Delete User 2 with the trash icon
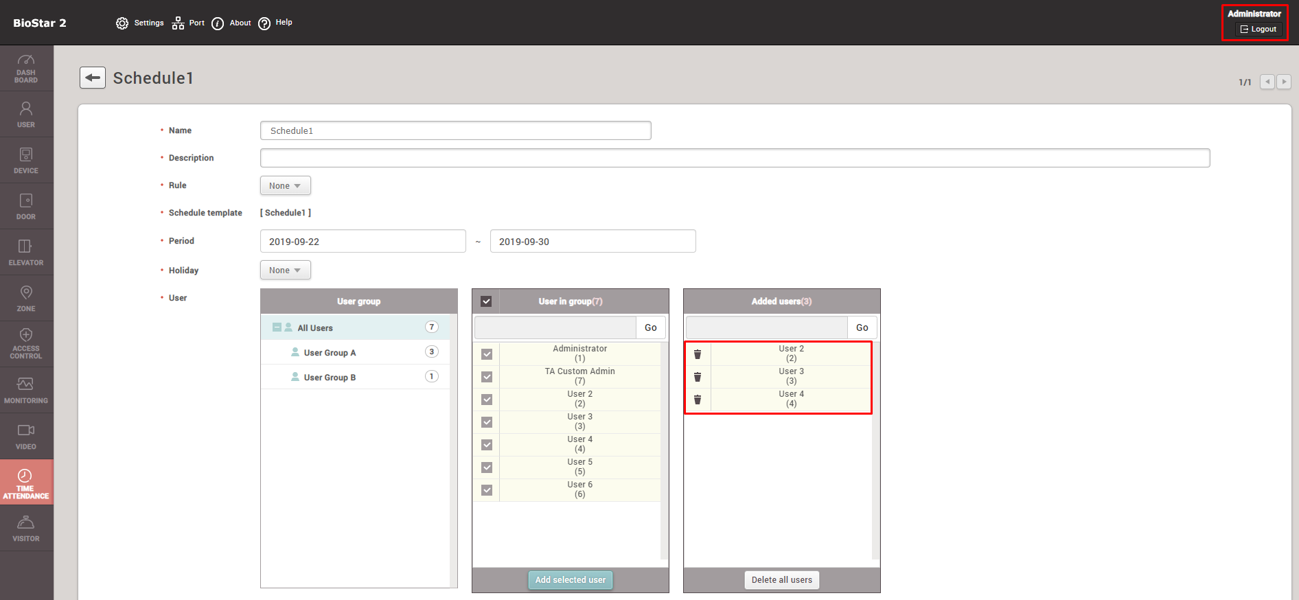The image size is (1299, 600). click(x=698, y=354)
